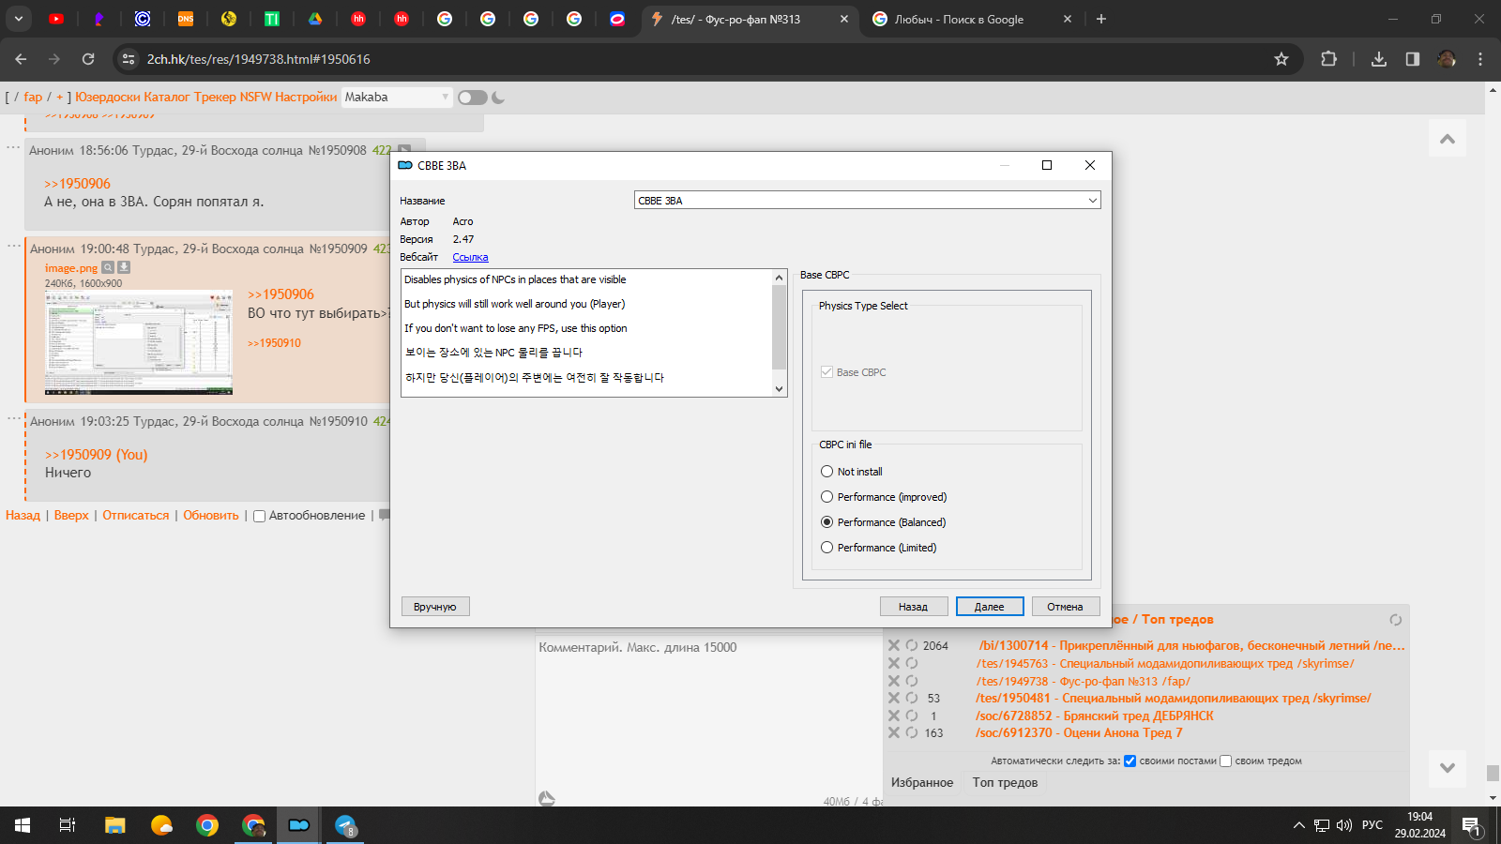This screenshot has width=1501, height=844.
Task: Open the File Explorer taskbar icon
Action: click(x=115, y=825)
